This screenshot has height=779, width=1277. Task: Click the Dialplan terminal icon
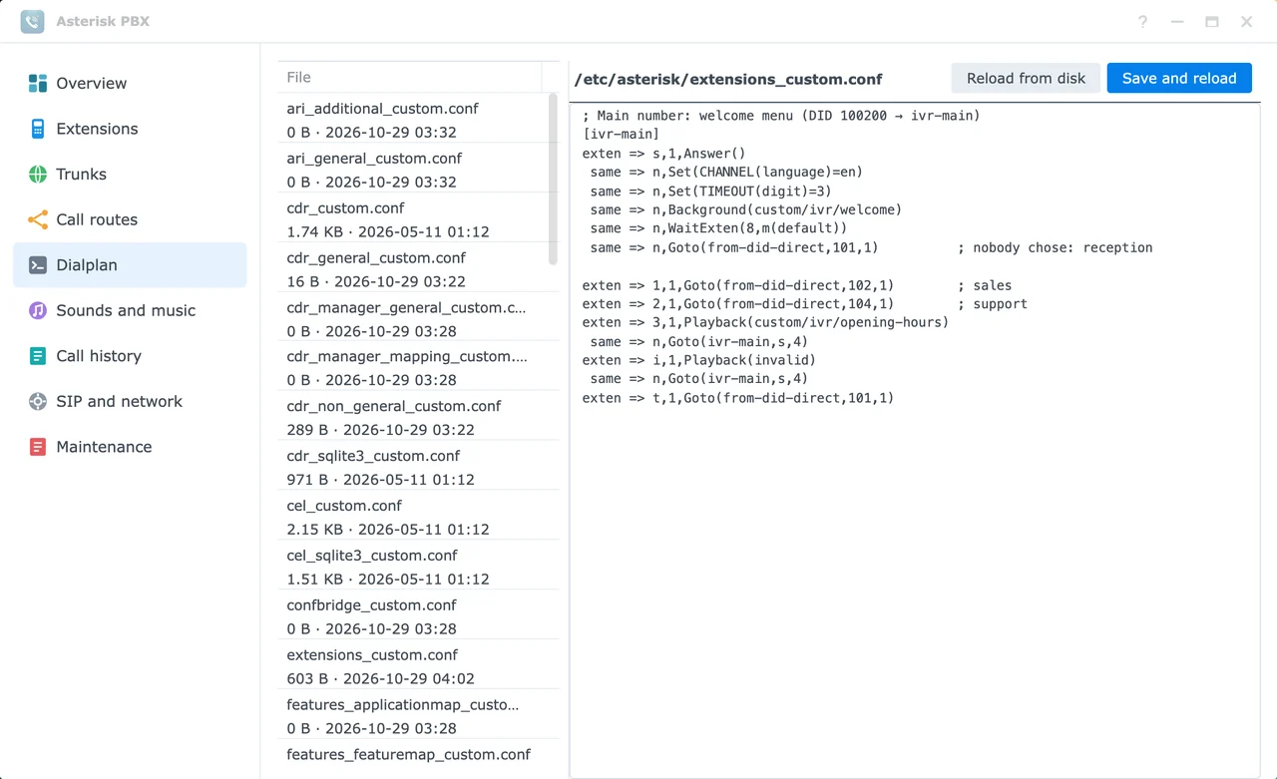(x=38, y=265)
